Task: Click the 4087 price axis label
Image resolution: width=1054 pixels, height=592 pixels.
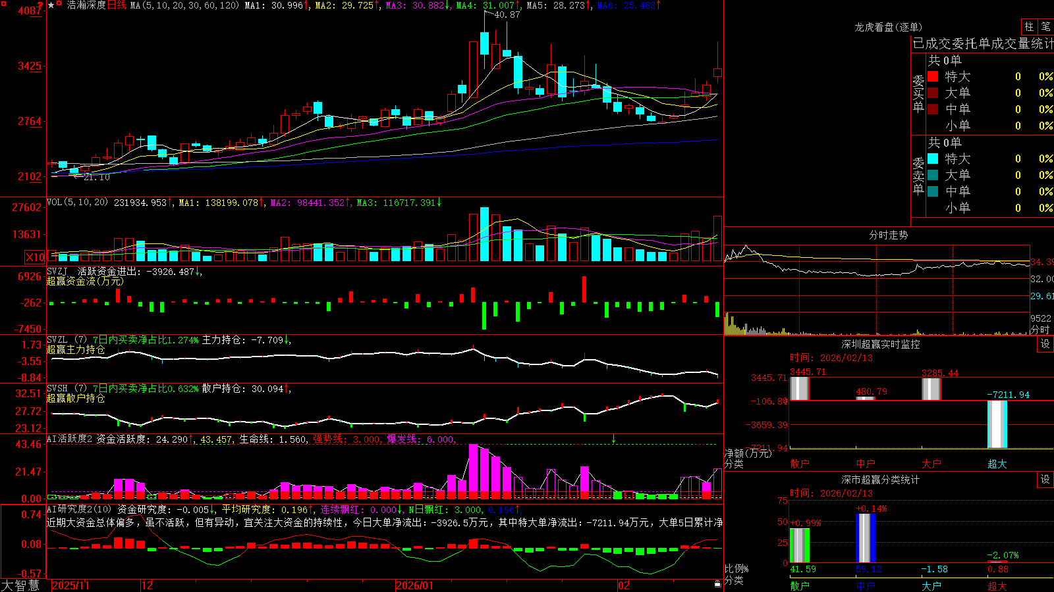Action: tap(30, 11)
